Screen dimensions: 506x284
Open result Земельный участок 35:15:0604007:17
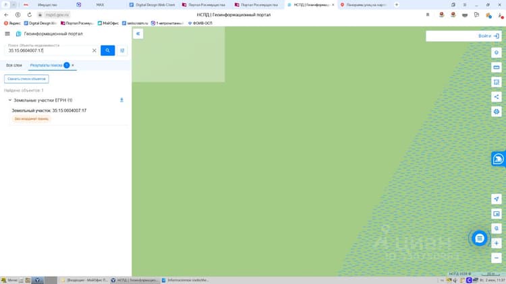pos(49,110)
